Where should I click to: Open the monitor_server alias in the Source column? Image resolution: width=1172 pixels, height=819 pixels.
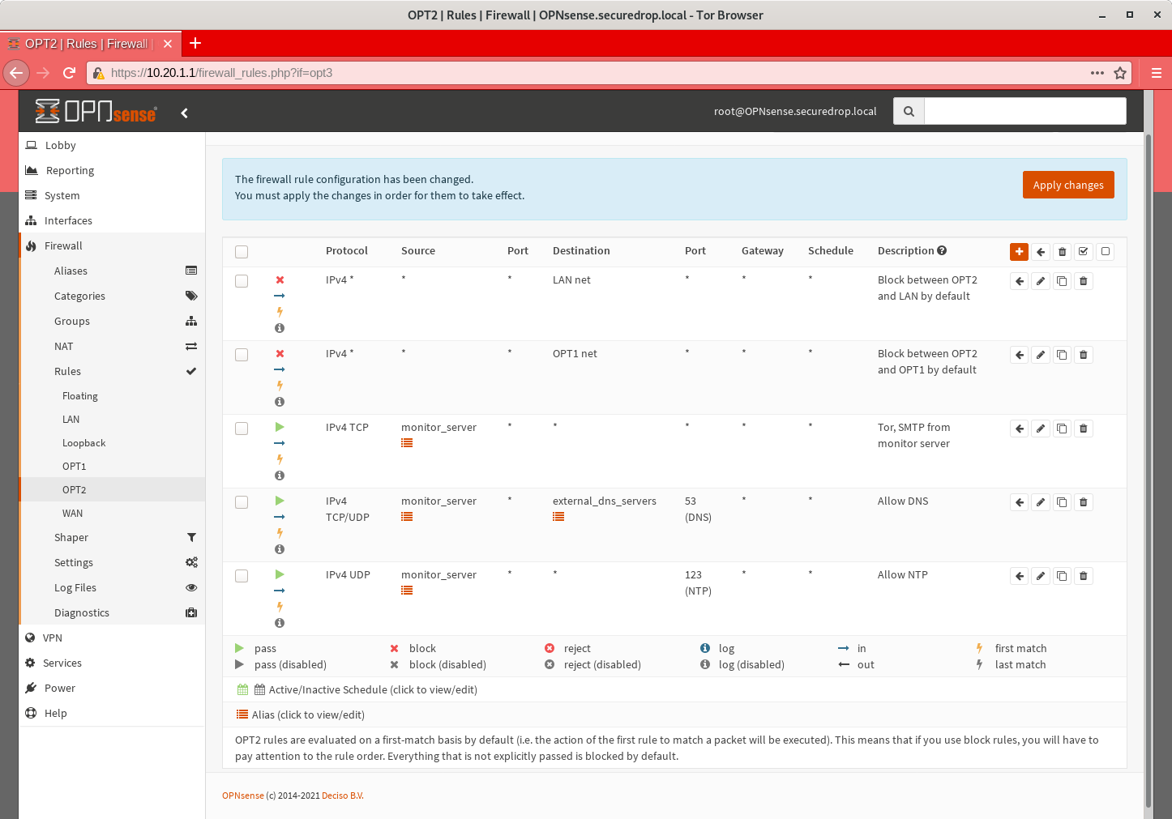pyautogui.click(x=406, y=443)
